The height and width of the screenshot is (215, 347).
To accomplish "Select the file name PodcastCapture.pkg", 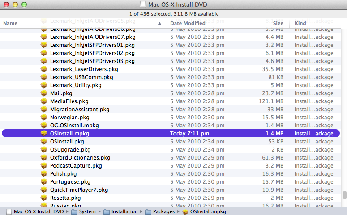I will (76, 166).
